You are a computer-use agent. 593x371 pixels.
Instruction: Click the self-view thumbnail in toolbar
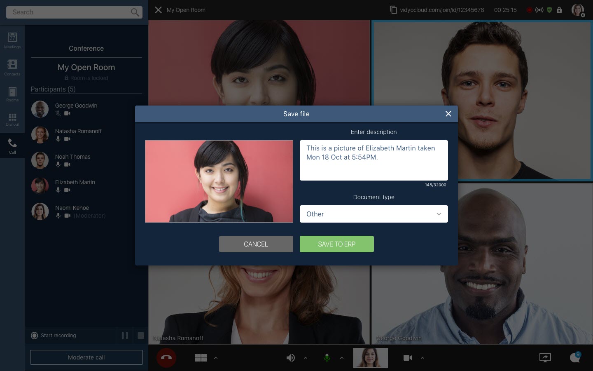[371, 358]
